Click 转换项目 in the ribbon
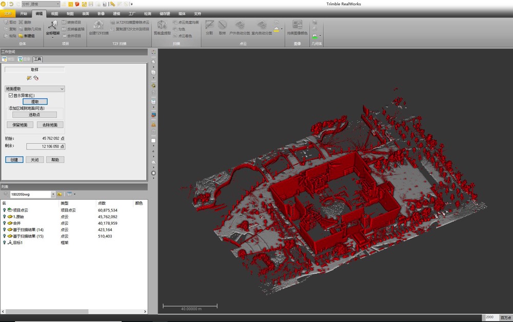Viewport: 513px width, 322px height. pos(71,22)
